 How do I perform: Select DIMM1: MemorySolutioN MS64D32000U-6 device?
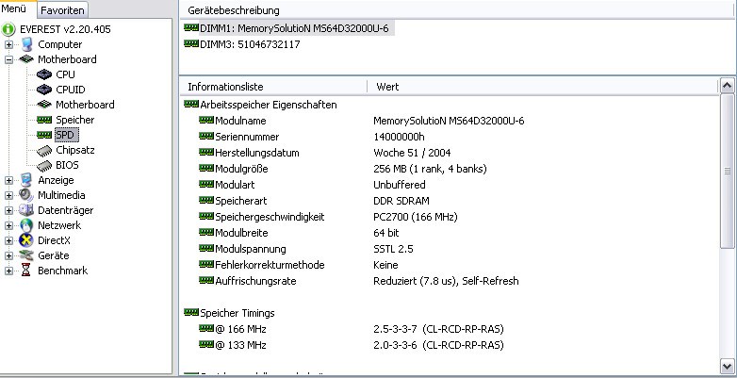point(294,28)
